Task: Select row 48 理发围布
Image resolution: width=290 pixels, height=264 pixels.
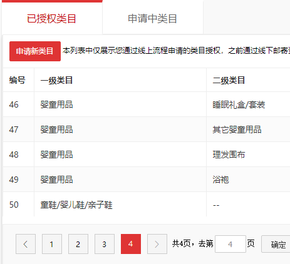Action: 147,155
